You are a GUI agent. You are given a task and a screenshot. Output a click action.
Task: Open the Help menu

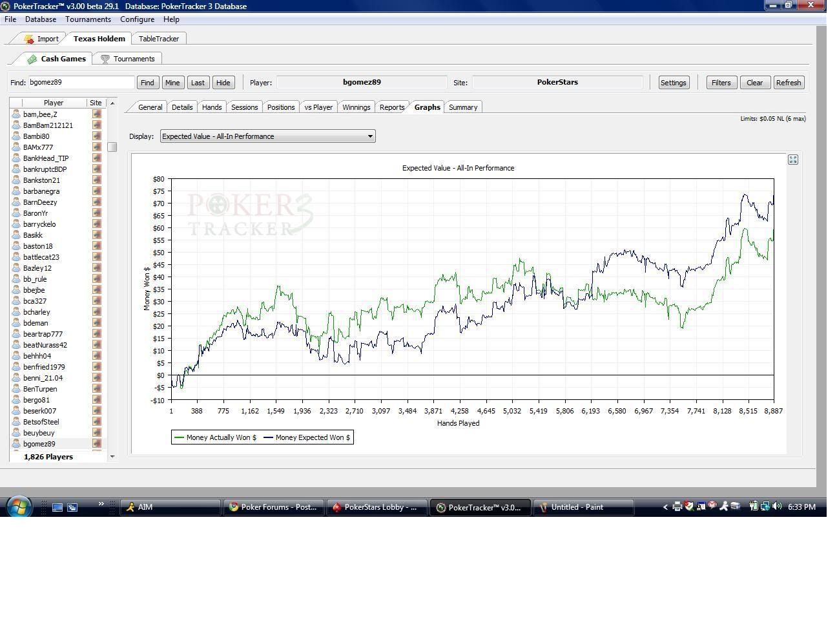tap(171, 19)
